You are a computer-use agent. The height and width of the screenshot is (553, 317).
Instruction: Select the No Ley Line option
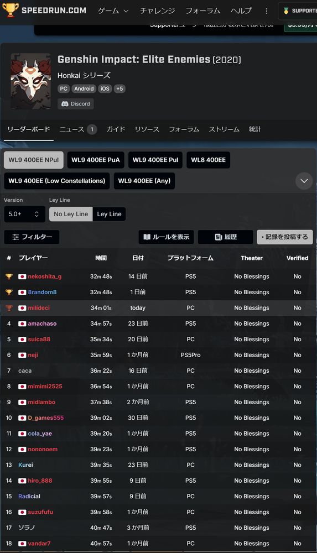point(71,214)
